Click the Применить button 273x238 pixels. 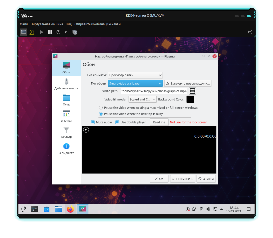[183, 179]
